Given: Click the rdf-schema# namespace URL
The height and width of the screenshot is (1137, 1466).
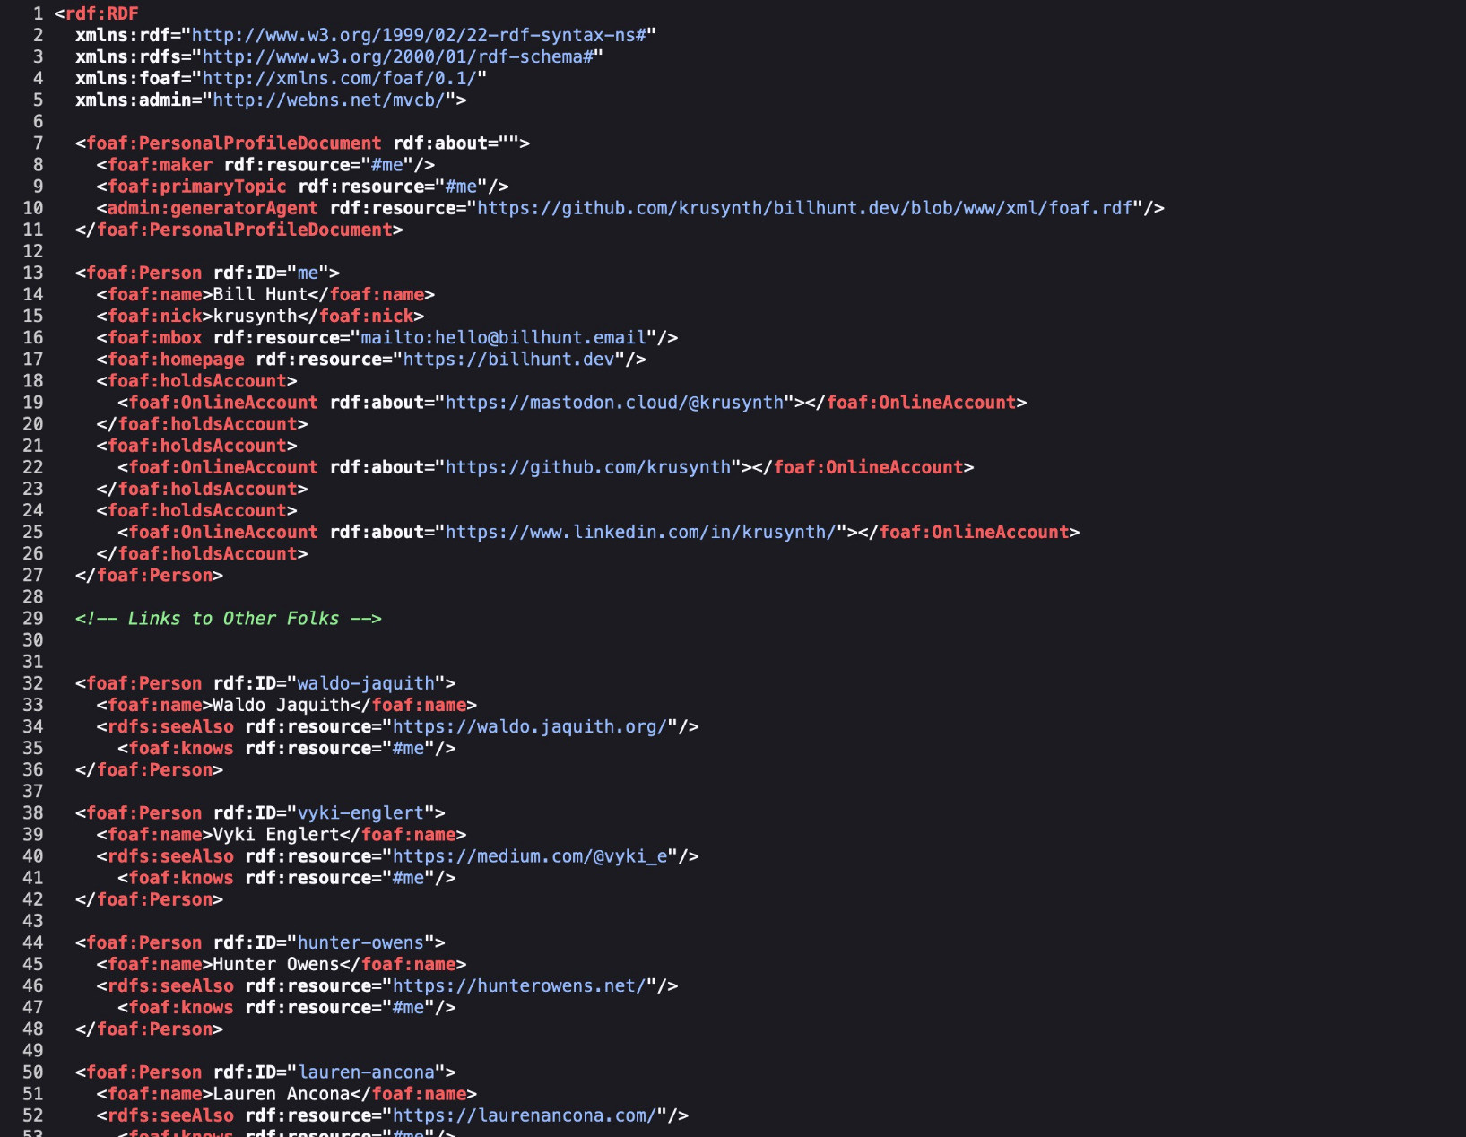Looking at the screenshot, I should (x=397, y=57).
